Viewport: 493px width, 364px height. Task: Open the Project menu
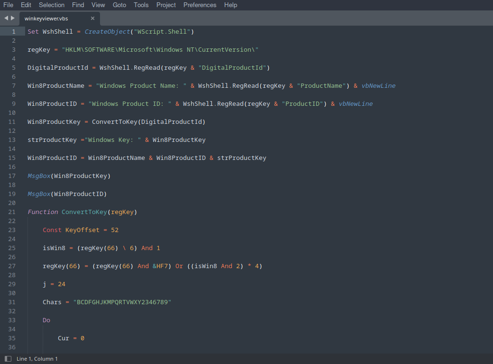coord(166,5)
